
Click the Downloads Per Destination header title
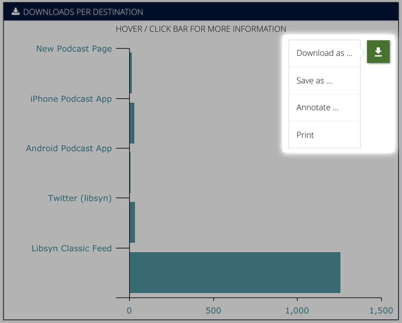(x=83, y=12)
